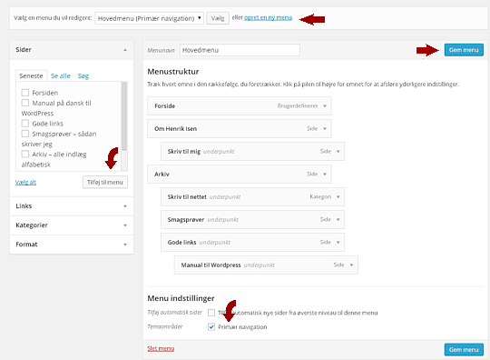Expand the Kategorier panel
This screenshot has height=360, width=490.
pyautogui.click(x=72, y=225)
